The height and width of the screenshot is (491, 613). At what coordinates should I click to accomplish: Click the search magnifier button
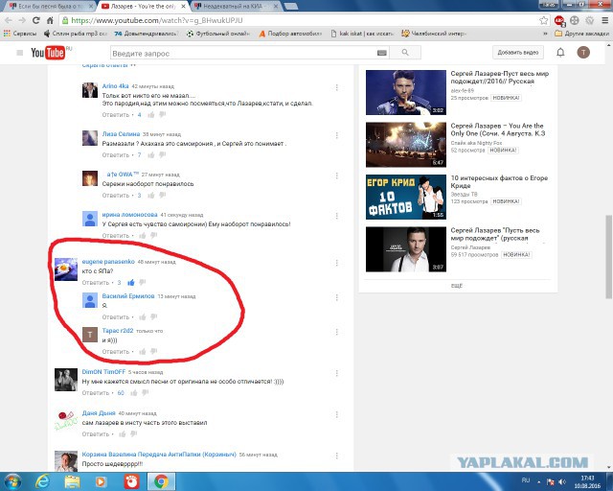click(405, 53)
